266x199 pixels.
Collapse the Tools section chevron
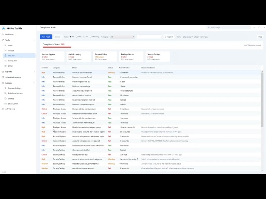click(x=34, y=40)
